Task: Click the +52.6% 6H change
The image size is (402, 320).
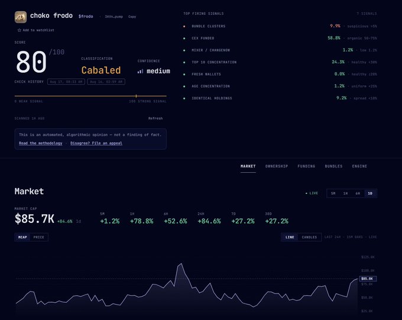Action: [176, 221]
